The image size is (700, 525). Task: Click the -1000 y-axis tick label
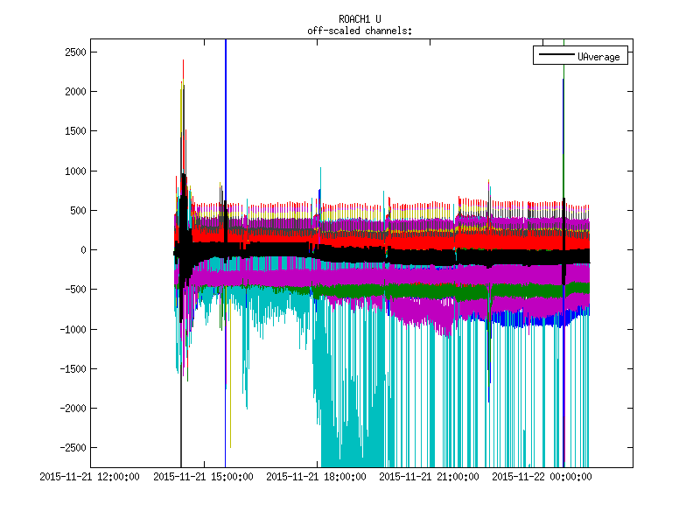(x=71, y=330)
